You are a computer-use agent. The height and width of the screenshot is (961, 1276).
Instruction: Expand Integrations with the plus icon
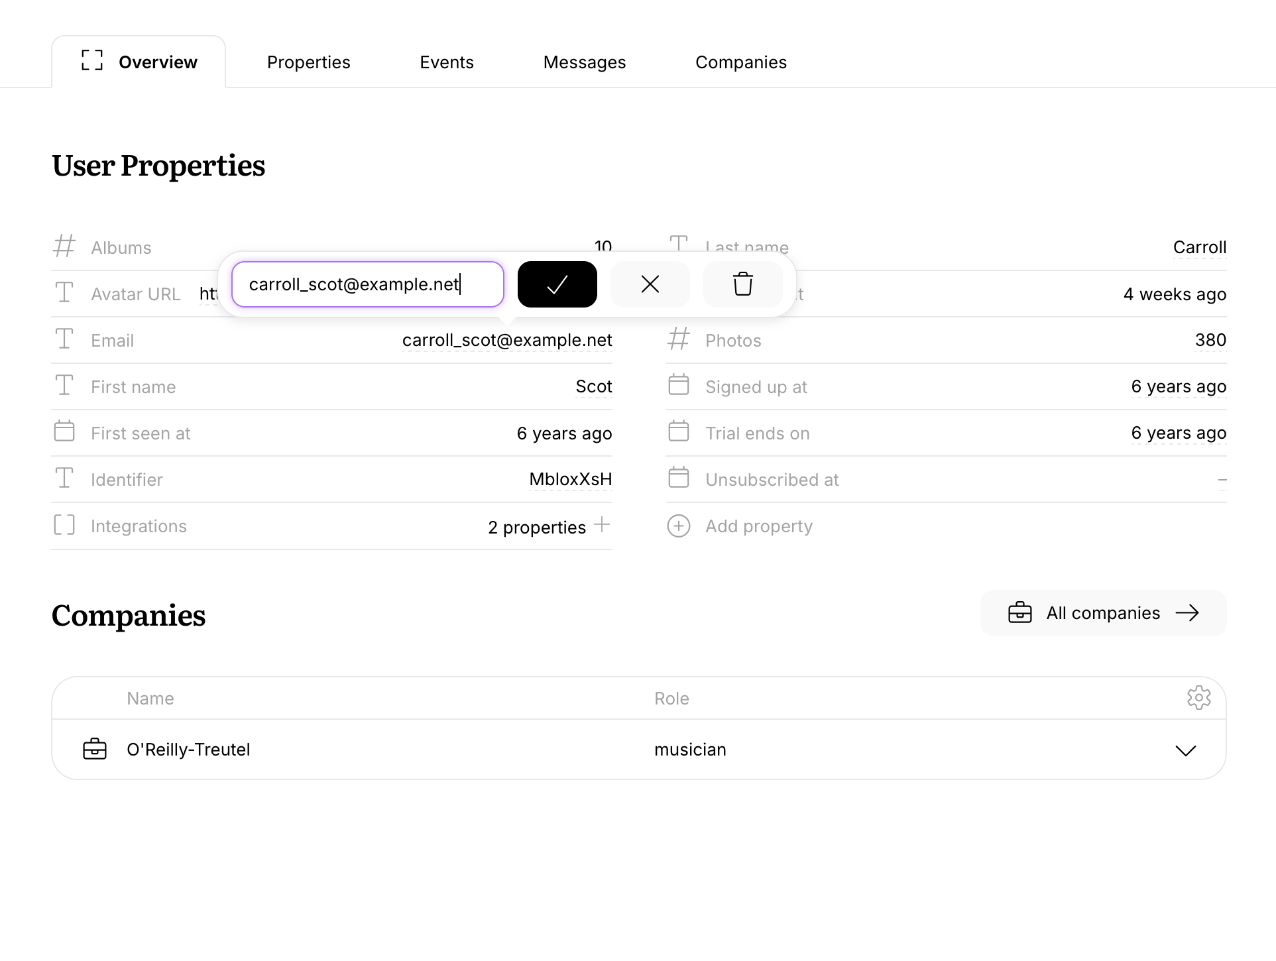[602, 525]
